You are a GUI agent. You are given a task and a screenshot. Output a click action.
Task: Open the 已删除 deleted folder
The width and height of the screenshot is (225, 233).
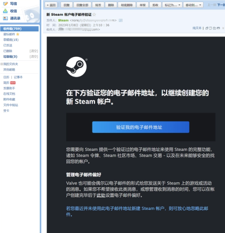8,51
